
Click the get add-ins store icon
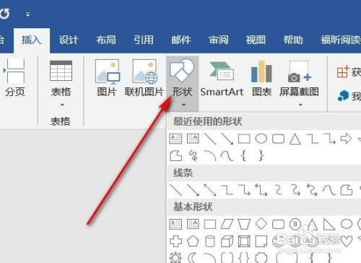[343, 72]
